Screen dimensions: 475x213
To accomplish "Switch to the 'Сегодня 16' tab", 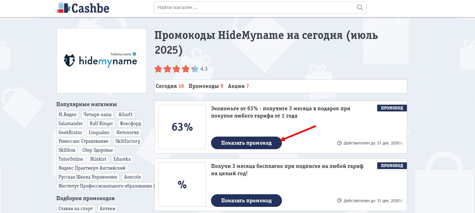I will [x=170, y=86].
